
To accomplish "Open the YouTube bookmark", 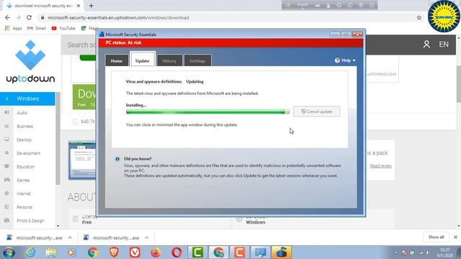I will [63, 28].
